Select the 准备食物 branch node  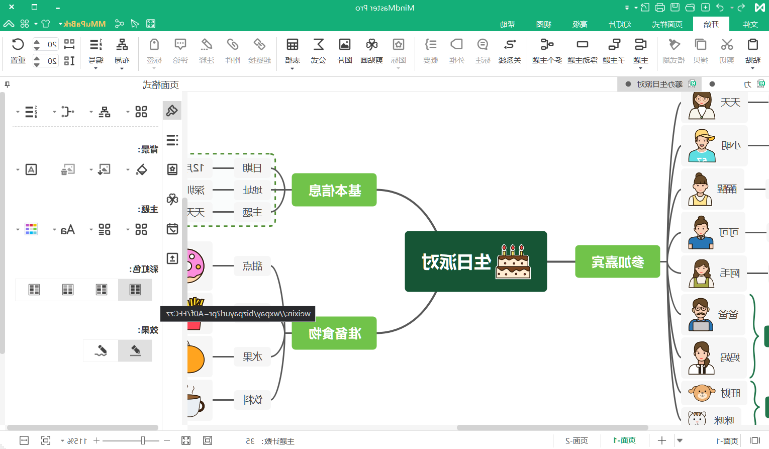pyautogui.click(x=334, y=333)
